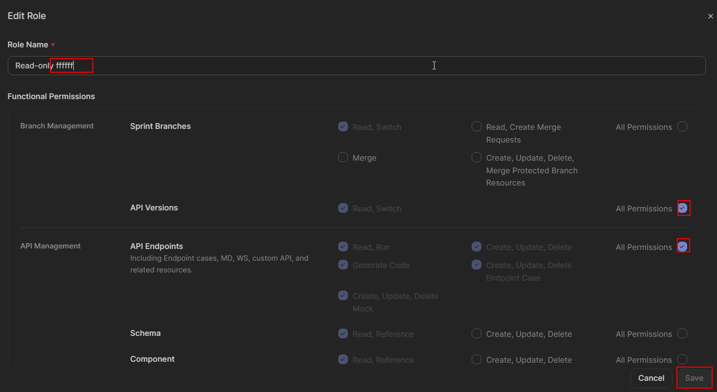Toggle the Read, Run checkbox for API Endpoints

(x=343, y=247)
